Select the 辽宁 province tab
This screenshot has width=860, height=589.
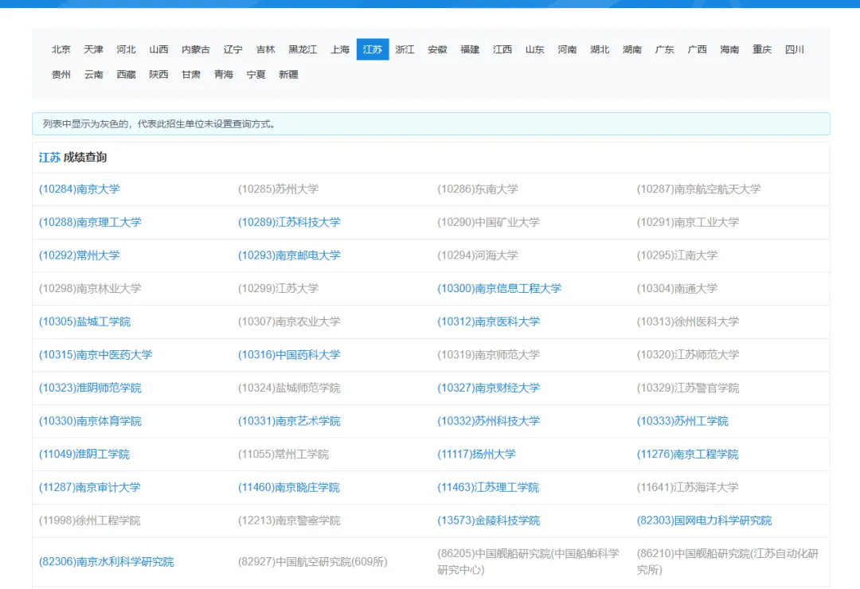[x=233, y=49]
